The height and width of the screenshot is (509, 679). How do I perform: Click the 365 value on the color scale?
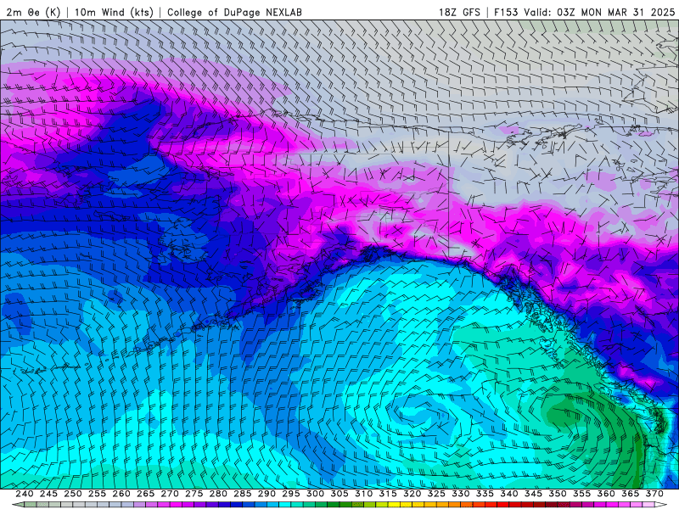click(x=631, y=494)
